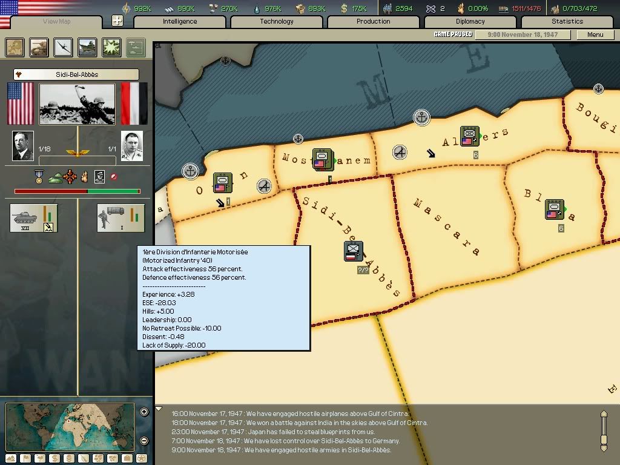This screenshot has height=465, width=620.
Task: Switch to the Diplomacy tab
Action: click(470, 21)
